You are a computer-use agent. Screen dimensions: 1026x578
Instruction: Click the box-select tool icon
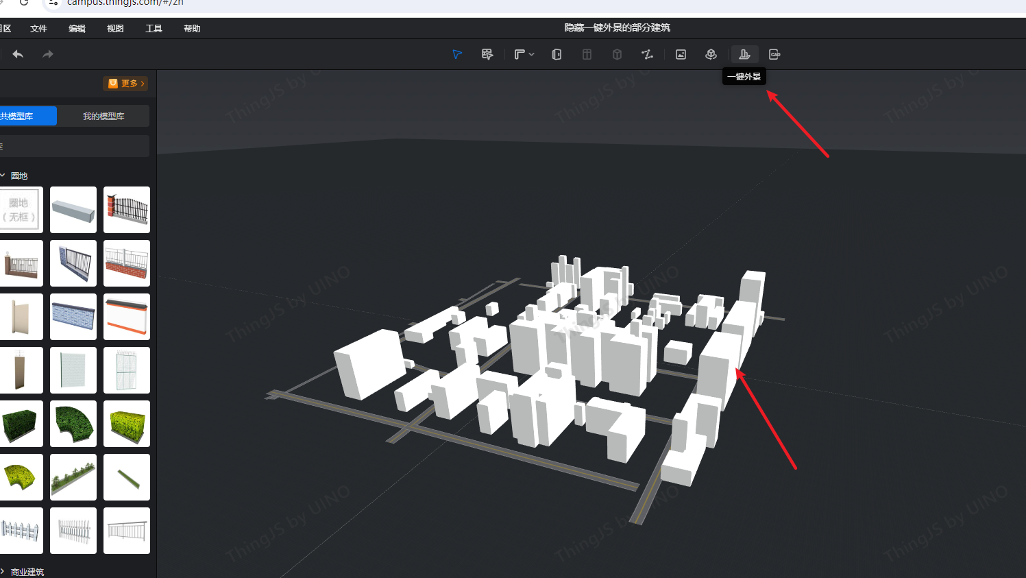(x=487, y=54)
